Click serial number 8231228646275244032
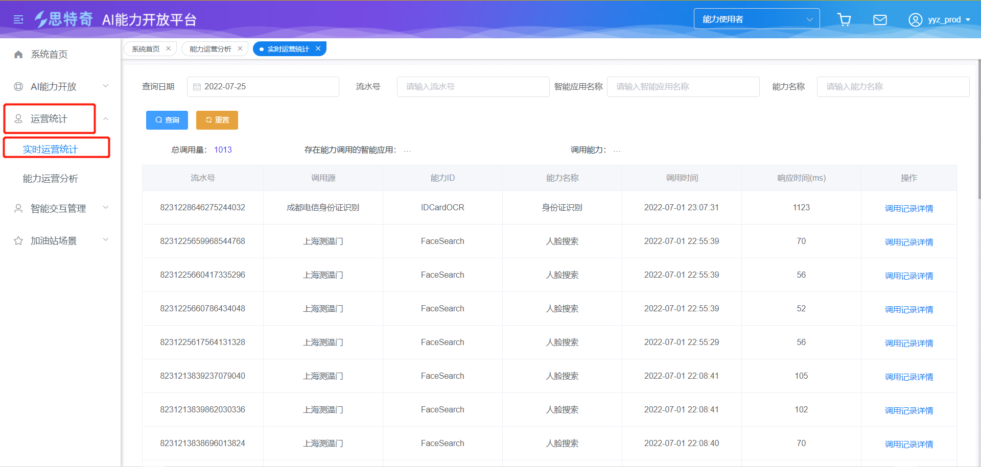The height and width of the screenshot is (467, 981). [203, 207]
